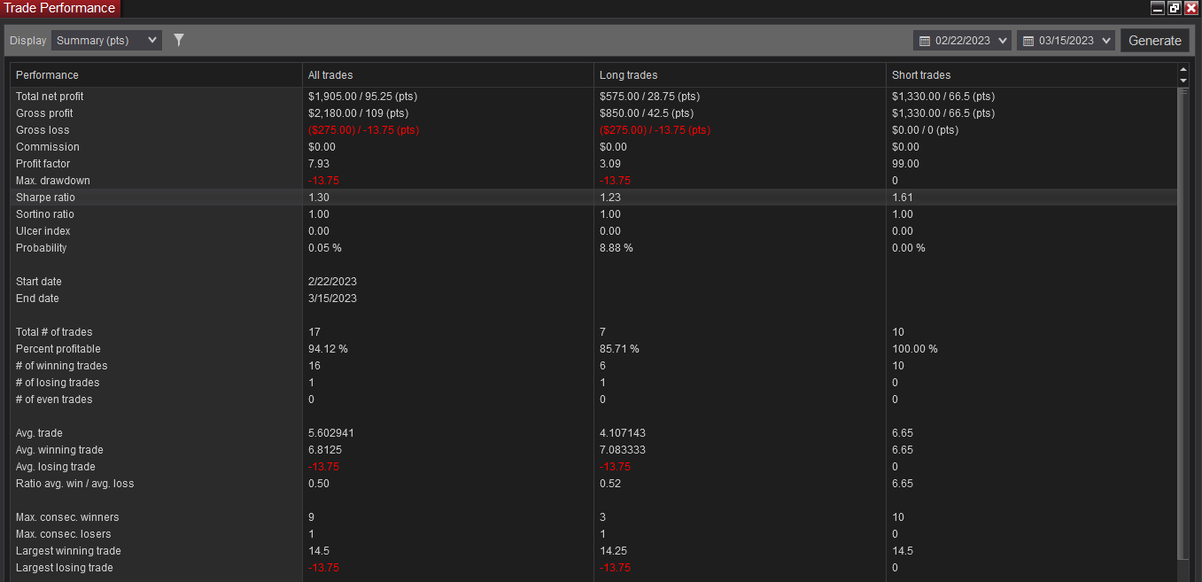Expand the 03/15/2023 date picker arrow
Viewport: 1202px width, 582px height.
coord(1106,41)
